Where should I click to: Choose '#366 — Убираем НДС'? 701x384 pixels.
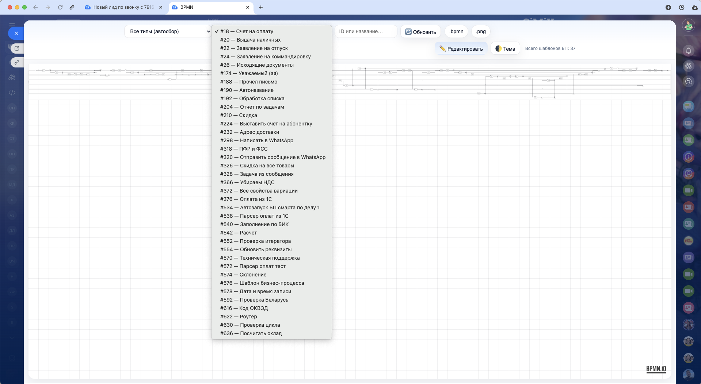coord(271,182)
